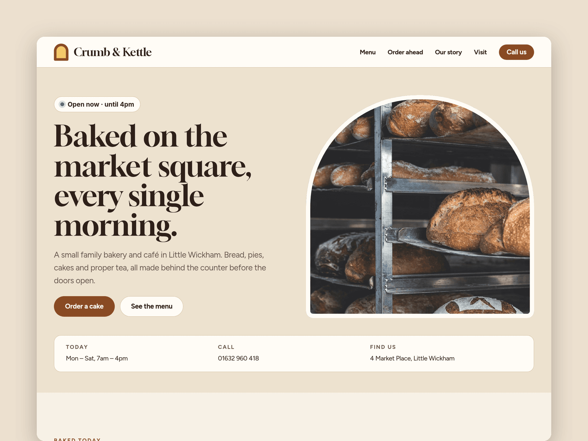Select the Open now until 4pm badge
Screen dimensions: 588x441
click(x=97, y=104)
